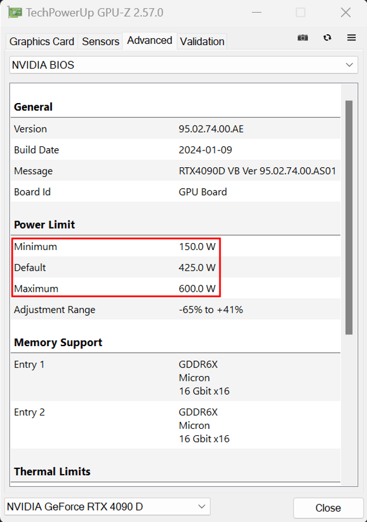This screenshot has width=367, height=522.
Task: Select the BIOS Version value 95.02.74.00.AE
Action: point(211,129)
